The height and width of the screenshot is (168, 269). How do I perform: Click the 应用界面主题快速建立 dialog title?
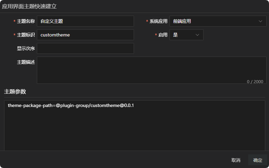coord(30,6)
